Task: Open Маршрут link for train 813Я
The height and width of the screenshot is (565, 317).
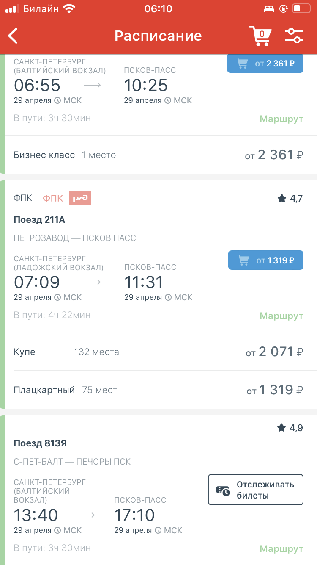Action: click(x=281, y=549)
